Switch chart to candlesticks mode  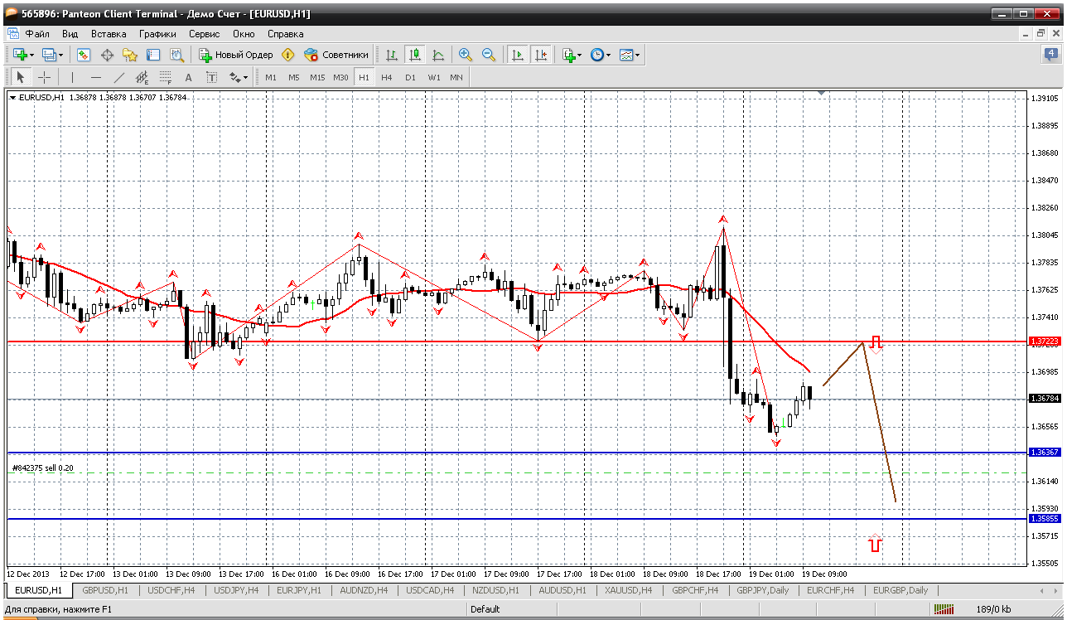(415, 55)
